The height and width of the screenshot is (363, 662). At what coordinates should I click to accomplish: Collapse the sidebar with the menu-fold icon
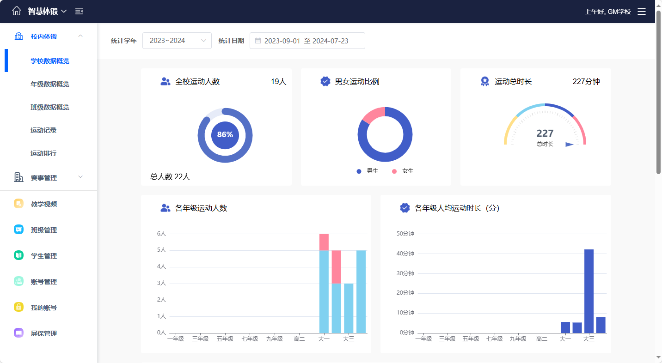[x=79, y=11]
